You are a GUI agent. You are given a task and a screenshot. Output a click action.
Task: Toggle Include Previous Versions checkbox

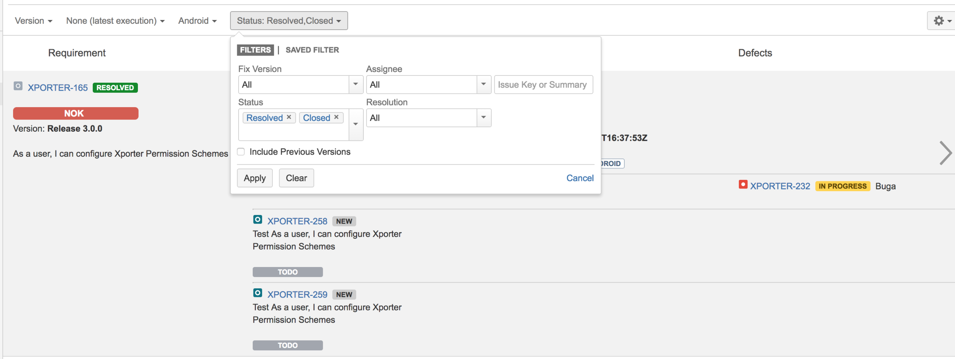pos(241,152)
